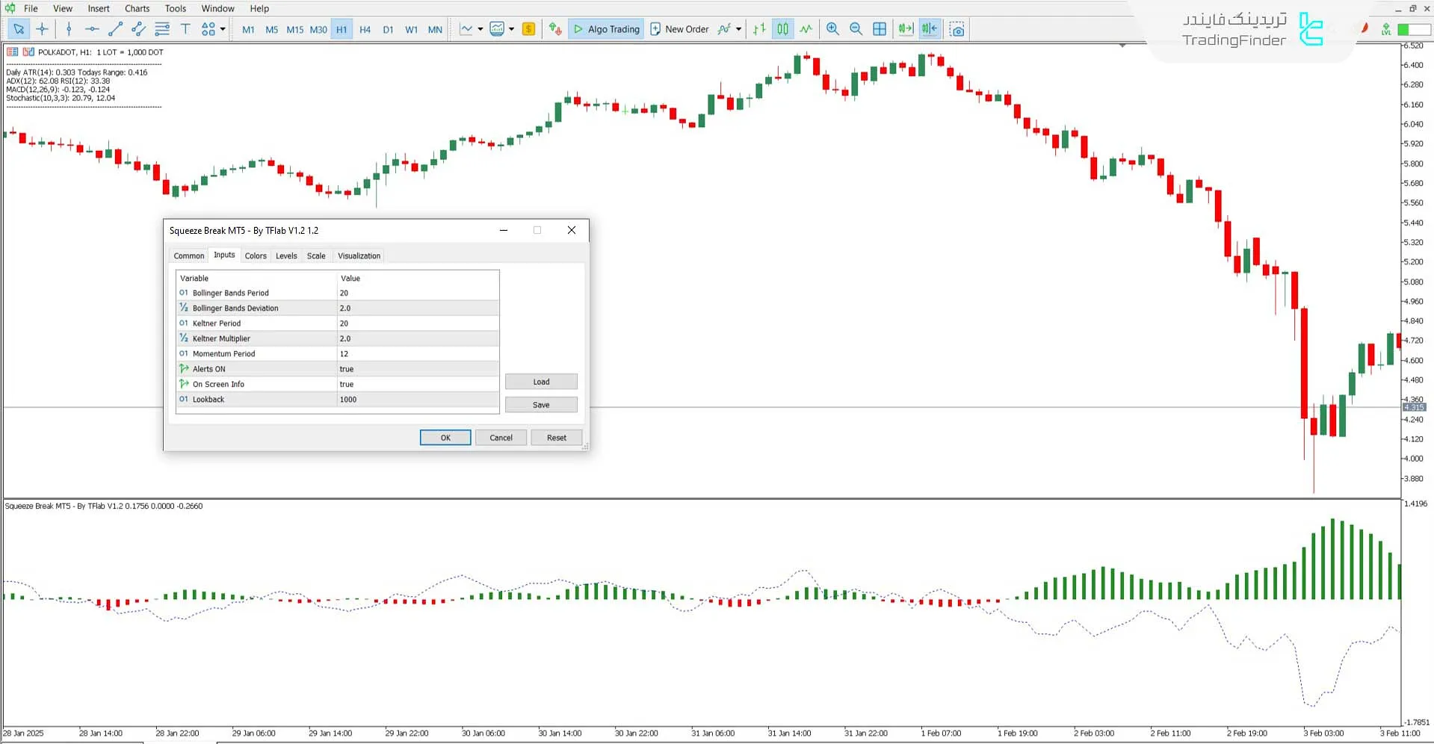Toggle Algo Trading on
Image resolution: width=1434 pixels, height=744 pixels.
point(606,29)
